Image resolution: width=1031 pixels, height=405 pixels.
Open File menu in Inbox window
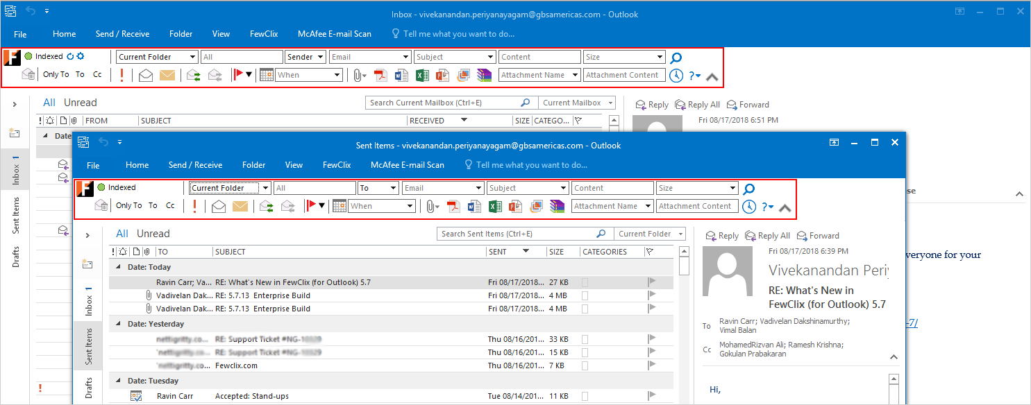[x=20, y=34]
